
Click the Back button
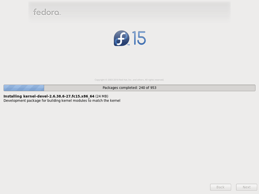(x=220, y=187)
